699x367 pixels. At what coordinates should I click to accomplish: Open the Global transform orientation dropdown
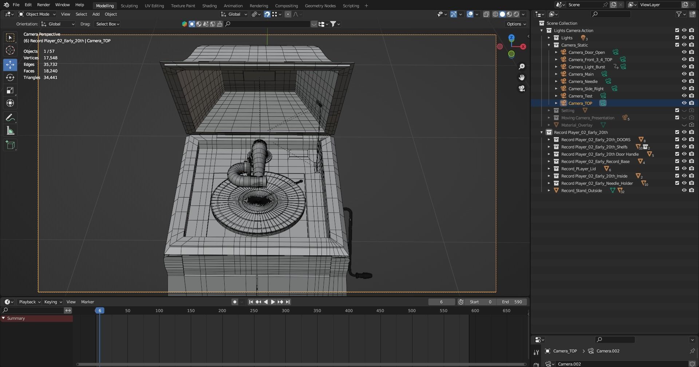234,14
